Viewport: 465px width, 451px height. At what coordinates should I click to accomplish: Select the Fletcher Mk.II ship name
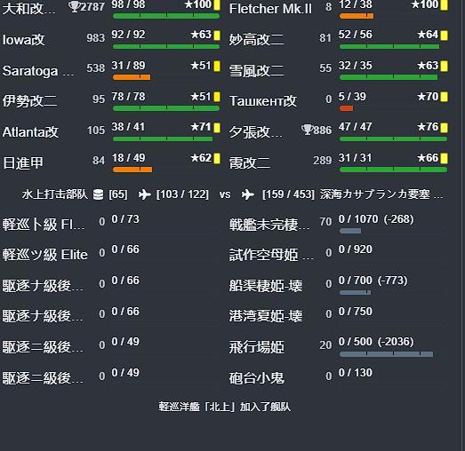270,9
